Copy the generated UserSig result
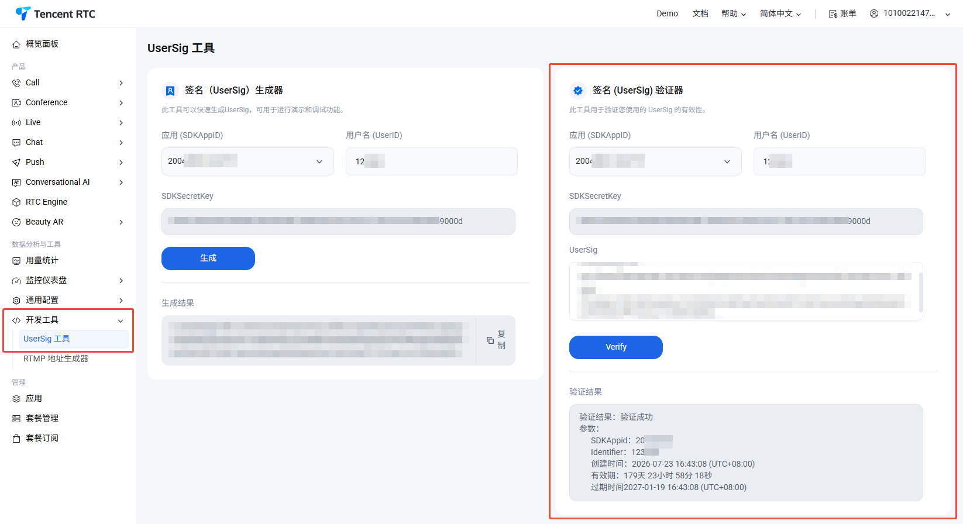Screen dimensions: 963x524 [x=496, y=340]
